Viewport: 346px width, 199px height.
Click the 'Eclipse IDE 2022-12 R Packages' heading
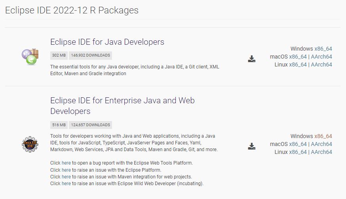tap(72, 10)
